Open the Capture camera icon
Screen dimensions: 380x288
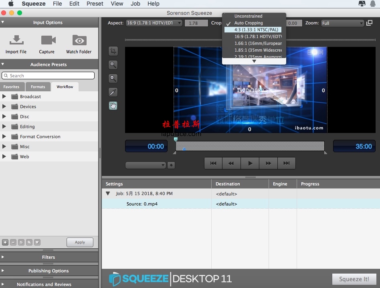pyautogui.click(x=48, y=40)
